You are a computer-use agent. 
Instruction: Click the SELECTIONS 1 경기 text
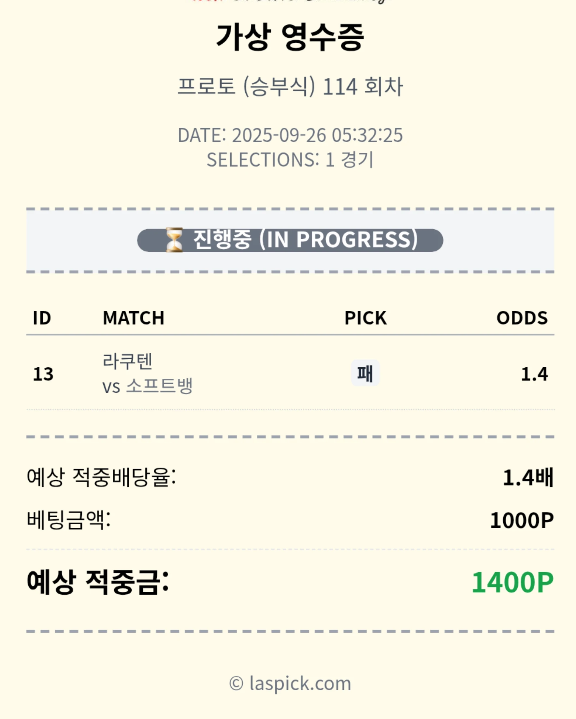click(290, 160)
